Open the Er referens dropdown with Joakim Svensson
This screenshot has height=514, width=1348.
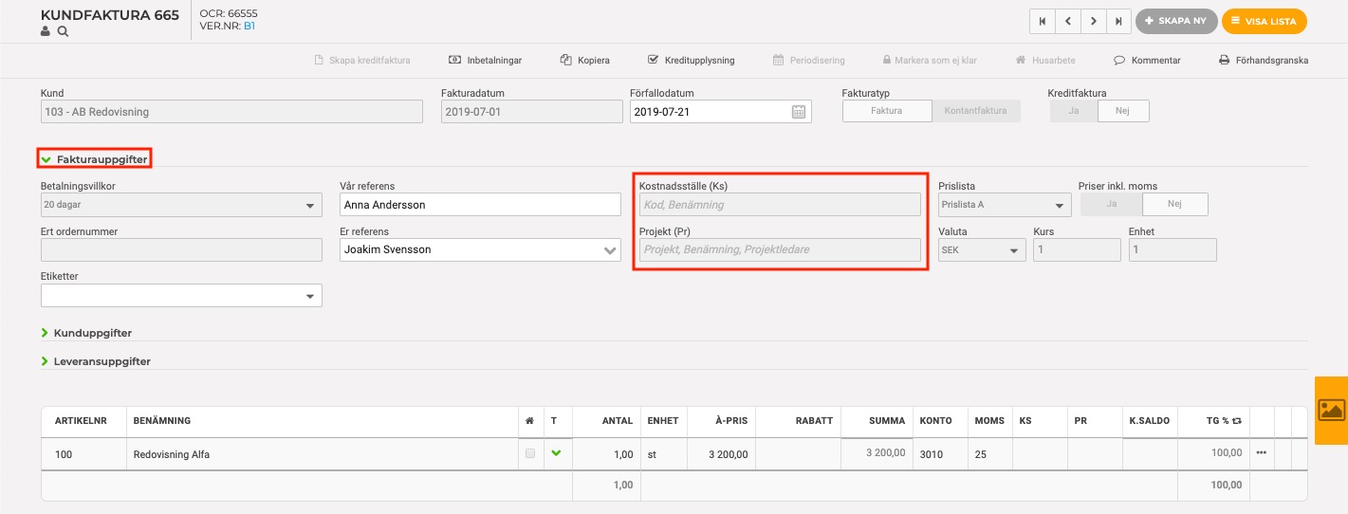point(480,249)
